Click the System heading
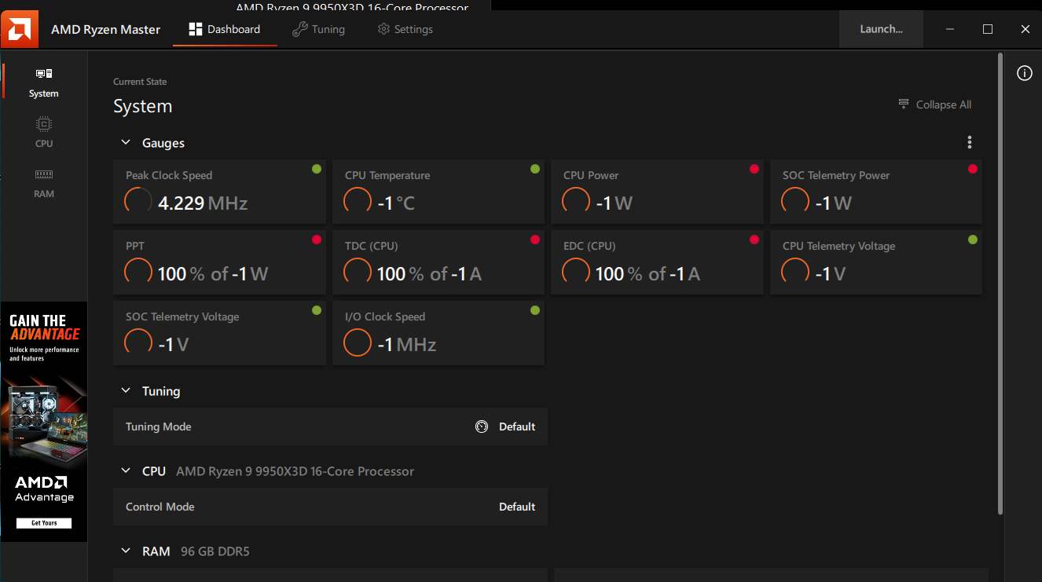This screenshot has width=1042, height=582. (x=142, y=106)
